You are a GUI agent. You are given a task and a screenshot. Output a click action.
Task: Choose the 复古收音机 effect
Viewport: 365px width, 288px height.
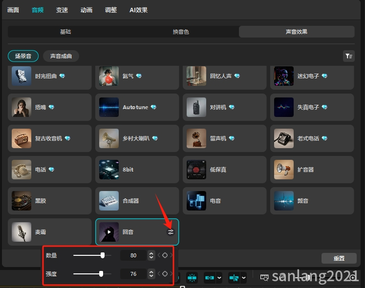click(x=49, y=138)
